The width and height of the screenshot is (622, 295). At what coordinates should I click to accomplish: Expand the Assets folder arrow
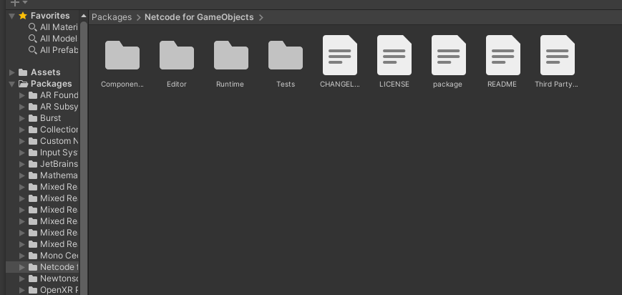tap(12, 72)
